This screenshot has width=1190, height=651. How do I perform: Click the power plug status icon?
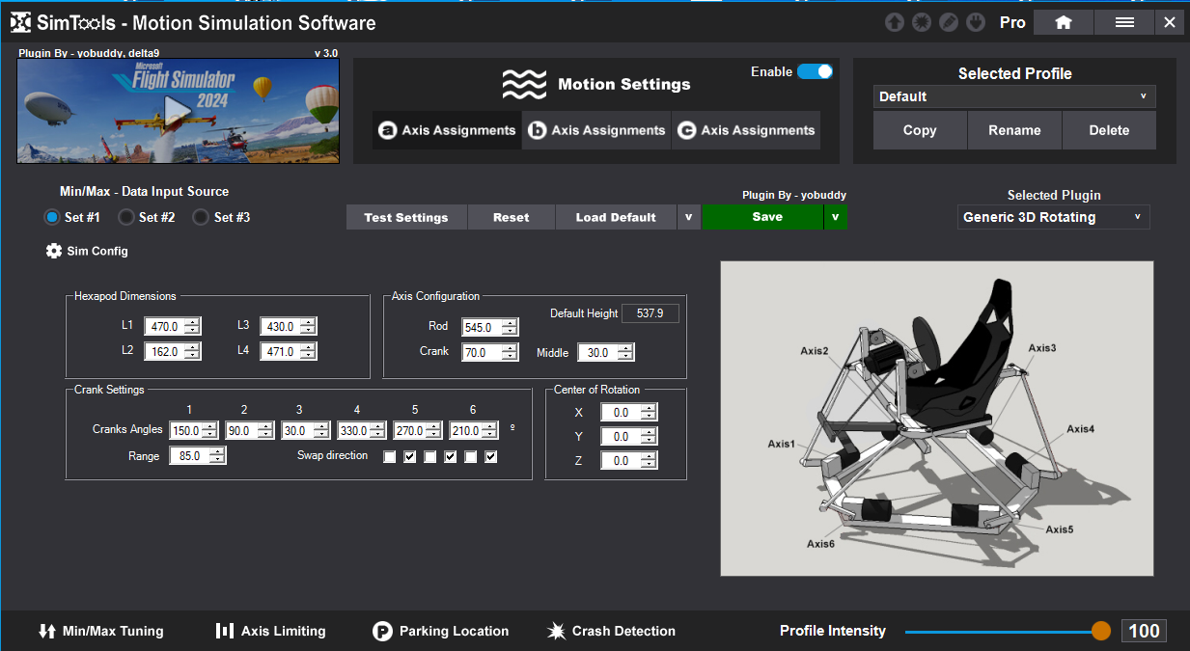[x=976, y=22]
